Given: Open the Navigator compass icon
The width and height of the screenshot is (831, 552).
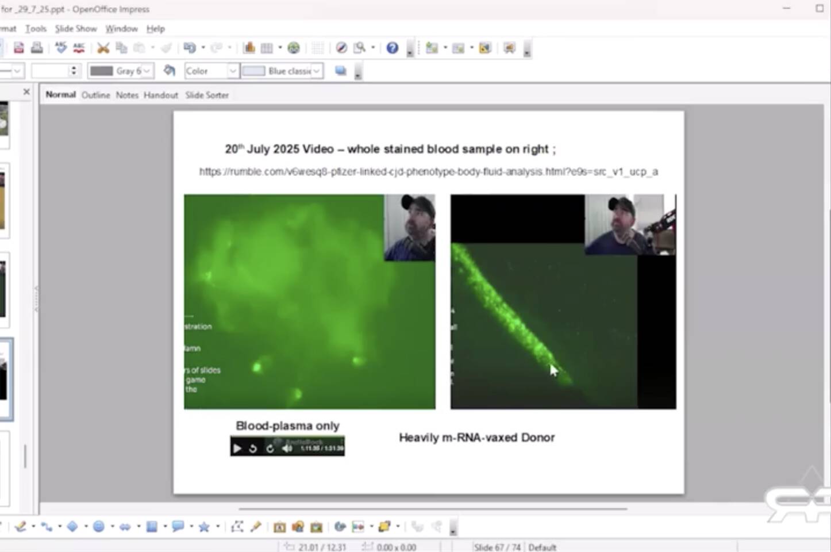Looking at the screenshot, I should [341, 48].
